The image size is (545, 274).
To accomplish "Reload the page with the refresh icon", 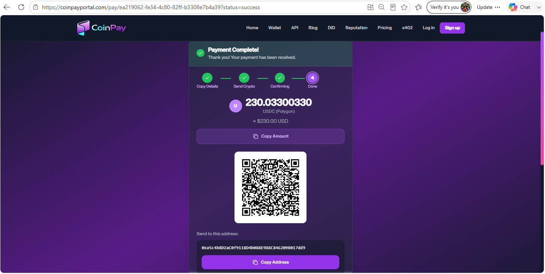I will coord(21,7).
